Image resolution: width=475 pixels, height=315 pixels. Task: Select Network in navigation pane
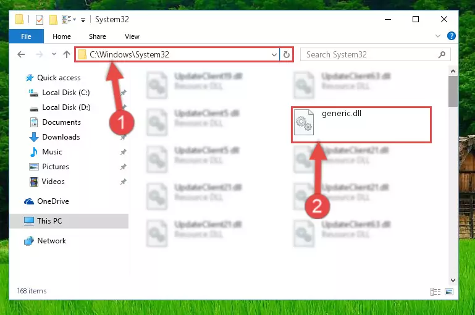(x=51, y=241)
